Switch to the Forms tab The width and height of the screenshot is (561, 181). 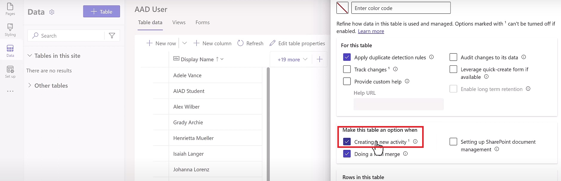pyautogui.click(x=202, y=22)
